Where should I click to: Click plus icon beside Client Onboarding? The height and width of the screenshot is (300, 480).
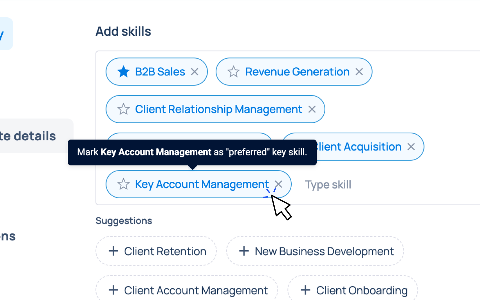tap(305, 290)
